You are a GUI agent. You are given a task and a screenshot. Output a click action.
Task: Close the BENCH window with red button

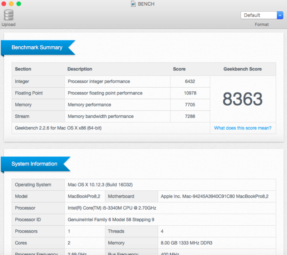point(4,4)
